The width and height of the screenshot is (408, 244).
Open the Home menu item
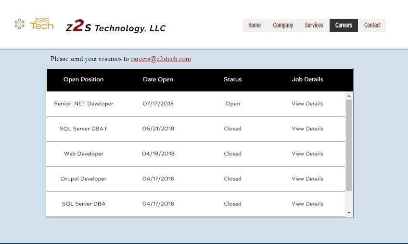254,25
